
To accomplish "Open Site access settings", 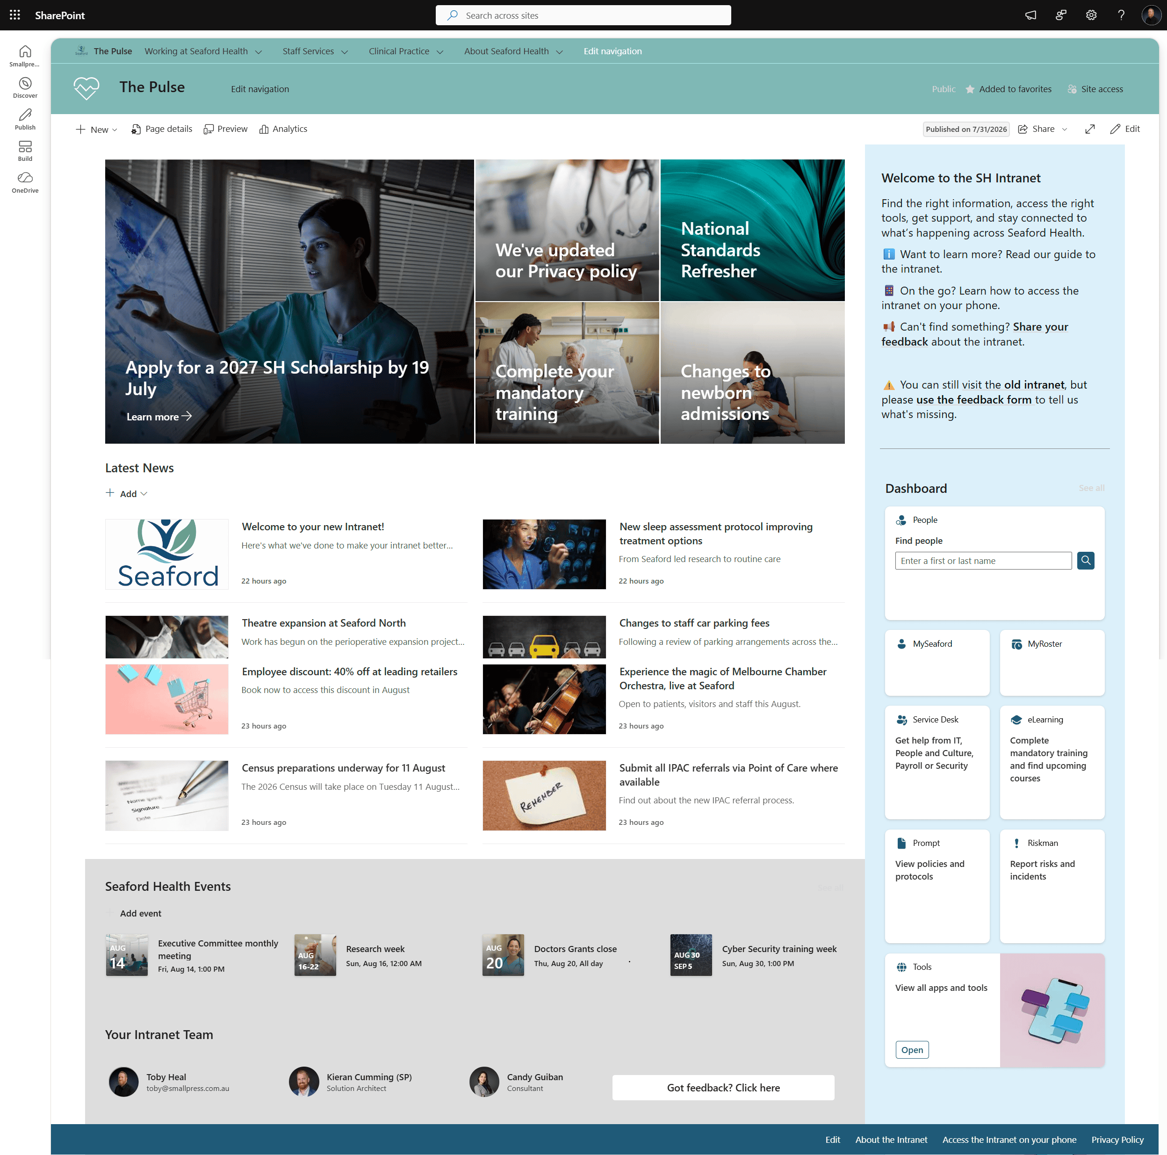I will click(x=1095, y=89).
